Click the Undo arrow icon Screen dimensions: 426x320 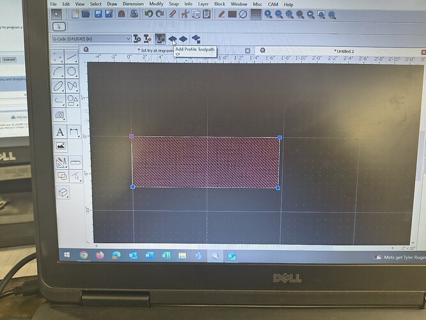148,14
